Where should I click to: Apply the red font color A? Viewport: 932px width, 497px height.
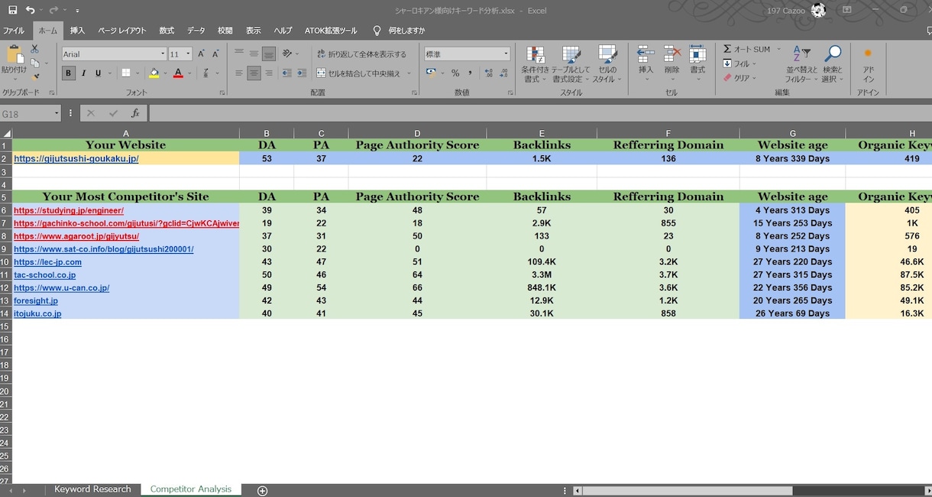coord(178,73)
